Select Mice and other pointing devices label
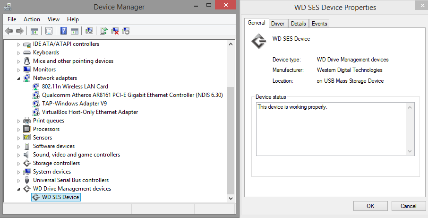The width and height of the screenshot is (428, 218). [x=73, y=61]
